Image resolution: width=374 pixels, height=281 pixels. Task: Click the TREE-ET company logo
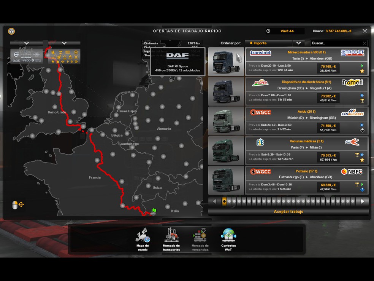click(352, 53)
